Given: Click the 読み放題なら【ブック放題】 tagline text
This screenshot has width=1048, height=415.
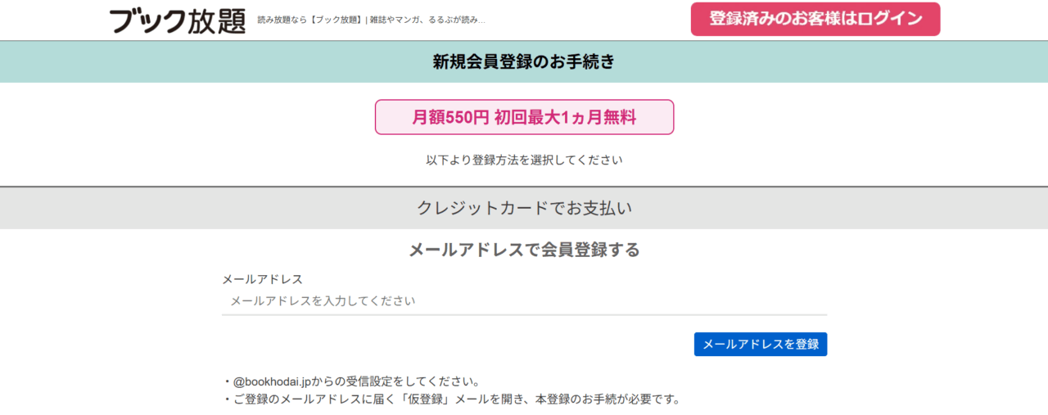Looking at the screenshot, I should (x=309, y=20).
